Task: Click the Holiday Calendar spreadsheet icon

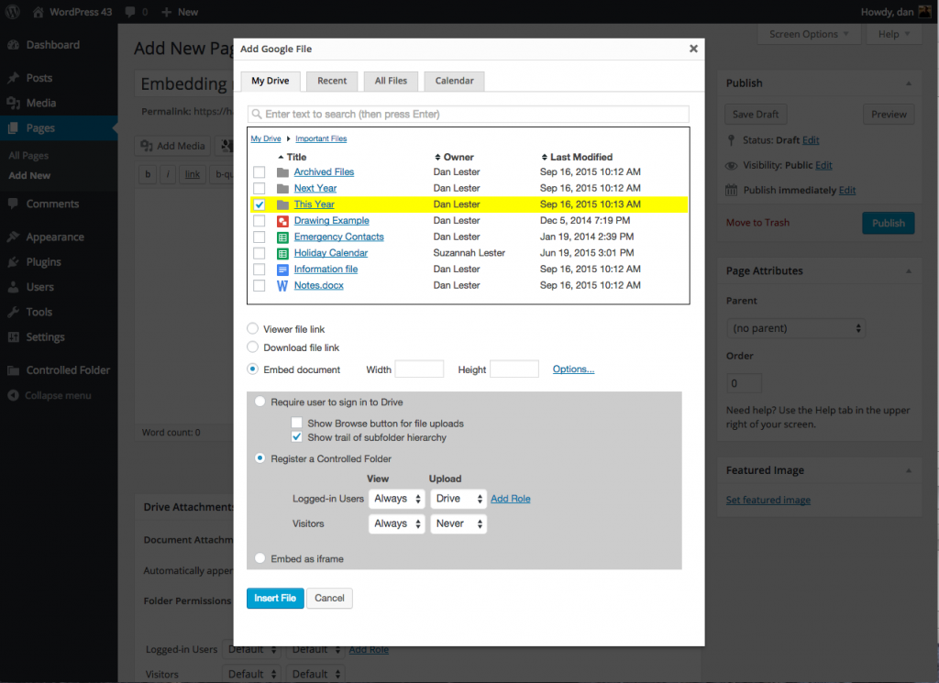Action: coord(283,253)
